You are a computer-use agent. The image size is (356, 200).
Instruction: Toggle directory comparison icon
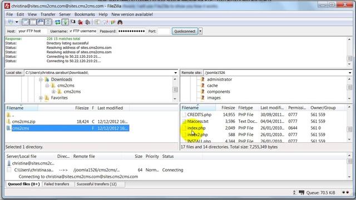[x=105, y=22]
